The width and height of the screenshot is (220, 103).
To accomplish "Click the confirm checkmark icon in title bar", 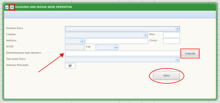I will (x=7, y=7).
